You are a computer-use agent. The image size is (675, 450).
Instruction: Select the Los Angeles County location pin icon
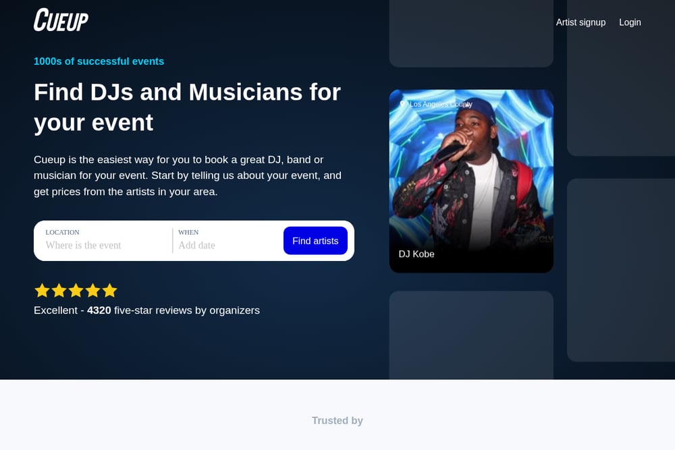point(402,104)
